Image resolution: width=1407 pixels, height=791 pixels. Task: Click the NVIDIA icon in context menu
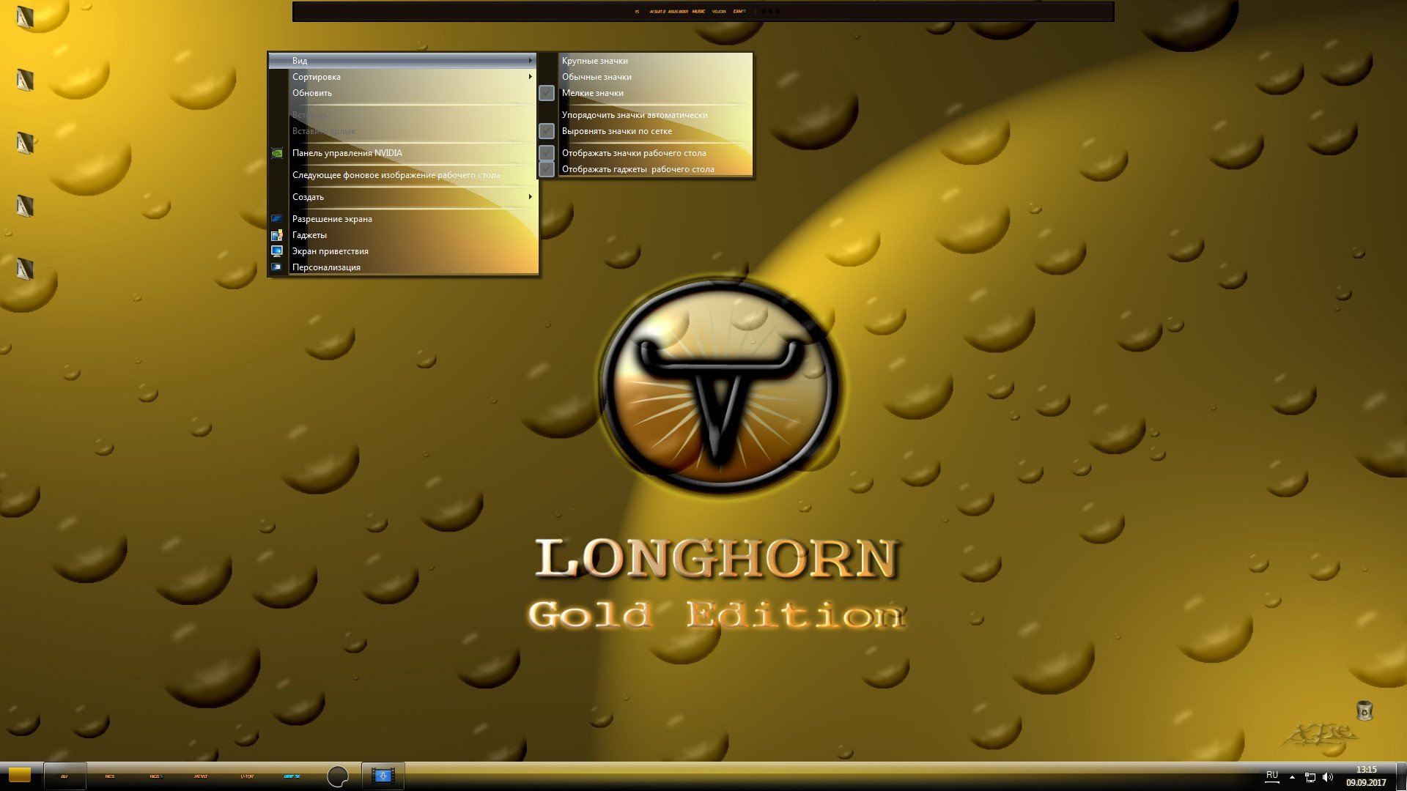(x=277, y=153)
